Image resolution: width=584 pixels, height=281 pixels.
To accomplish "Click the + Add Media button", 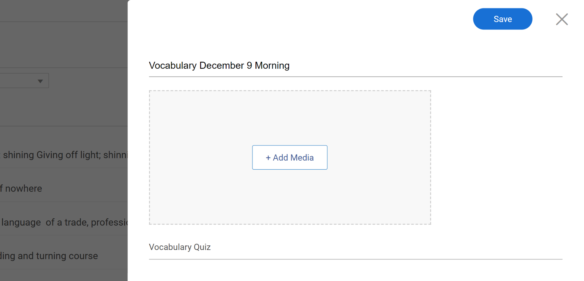I will coord(290,158).
